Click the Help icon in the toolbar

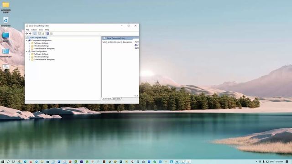[47, 33]
